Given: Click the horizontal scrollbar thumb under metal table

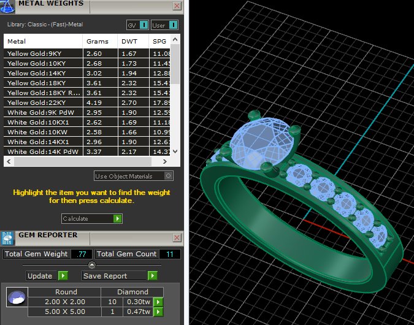Looking at the screenshot, I should point(83,161).
